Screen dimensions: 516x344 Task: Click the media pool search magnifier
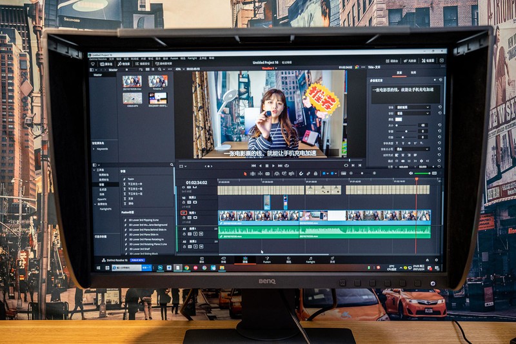click(160, 70)
